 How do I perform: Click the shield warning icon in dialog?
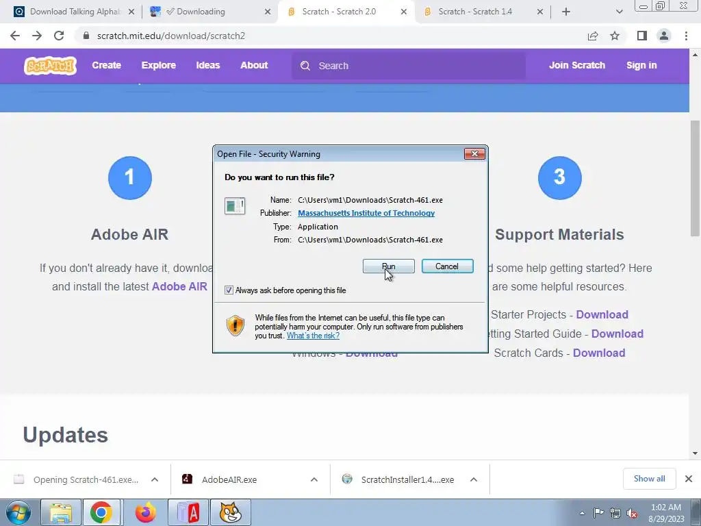tap(235, 325)
